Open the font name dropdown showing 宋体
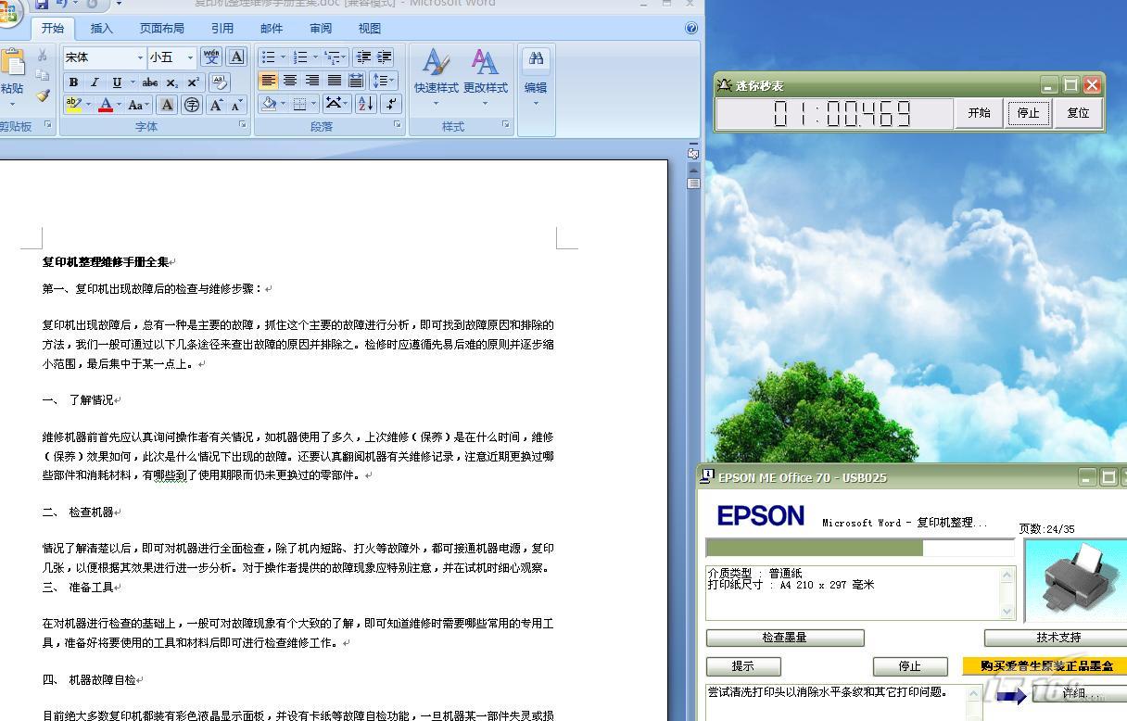Viewport: 1127px width, 721px height. click(x=140, y=57)
